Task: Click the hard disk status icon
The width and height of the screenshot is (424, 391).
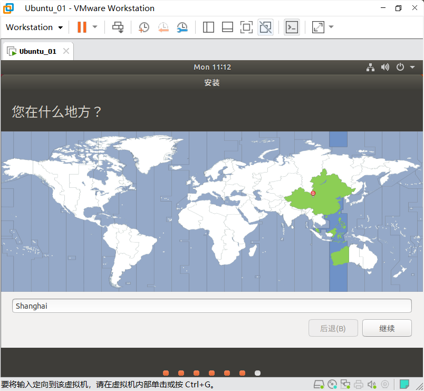Action: (x=319, y=384)
